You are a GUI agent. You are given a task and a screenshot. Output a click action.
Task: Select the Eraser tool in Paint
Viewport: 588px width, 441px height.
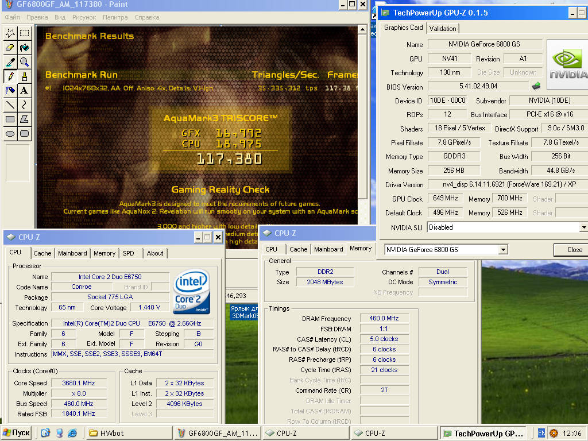(x=10, y=48)
